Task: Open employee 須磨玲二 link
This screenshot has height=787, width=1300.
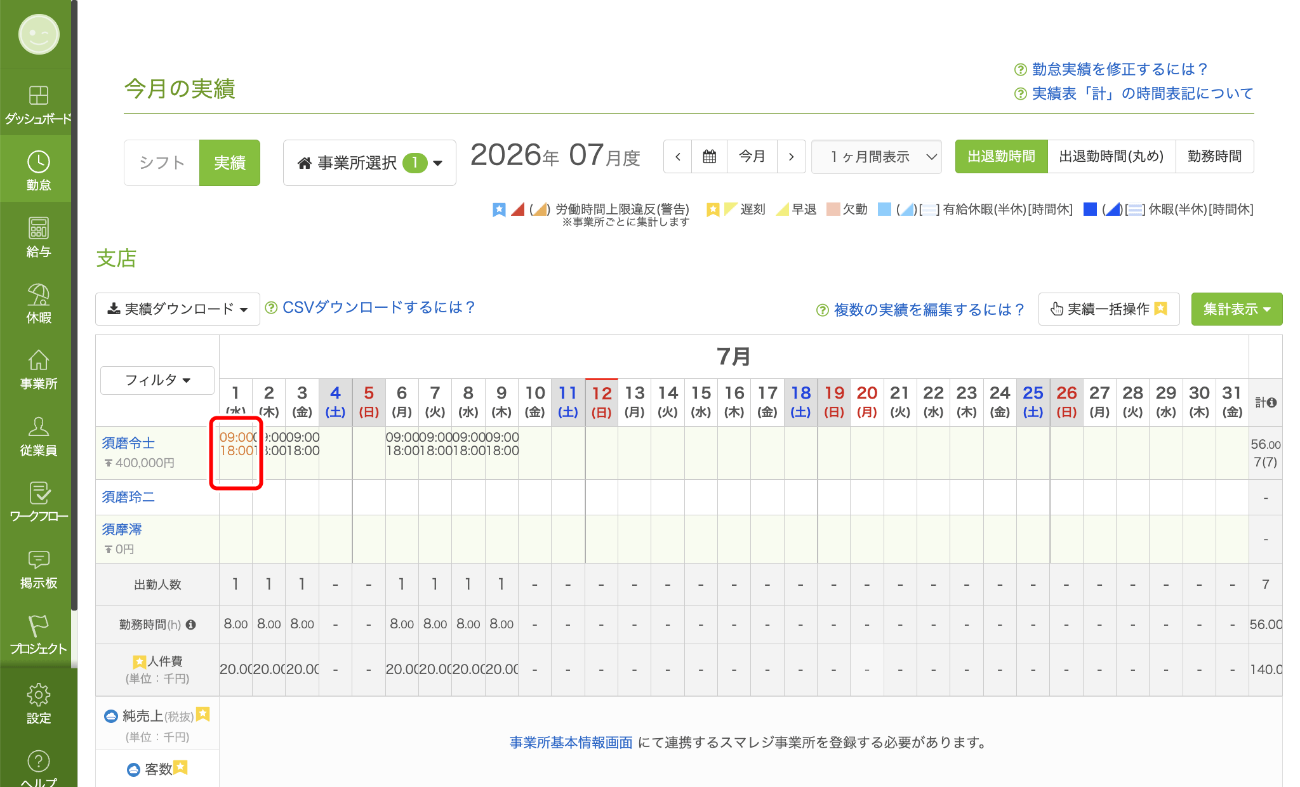Action: (128, 497)
